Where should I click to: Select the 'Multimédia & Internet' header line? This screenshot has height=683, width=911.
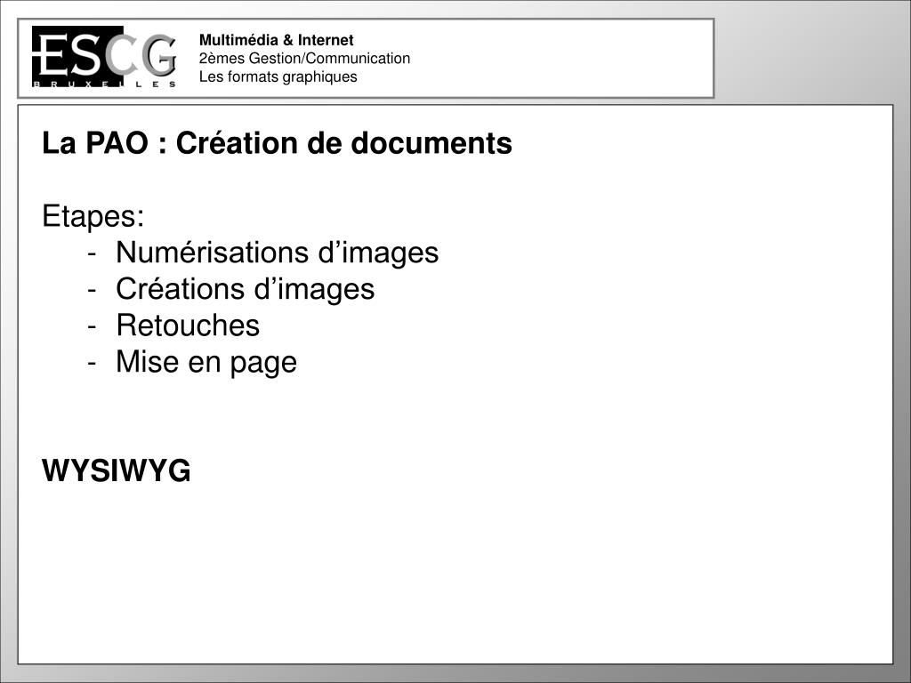coord(276,40)
